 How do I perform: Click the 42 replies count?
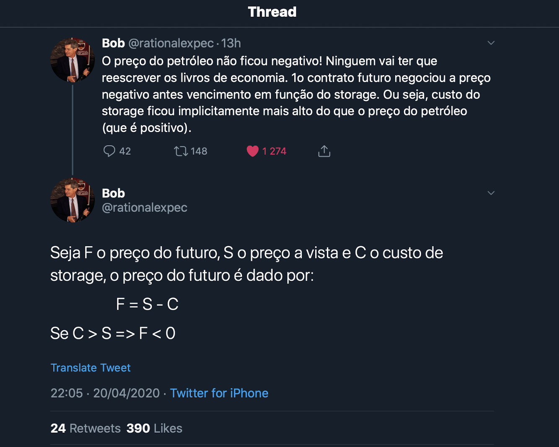point(125,151)
